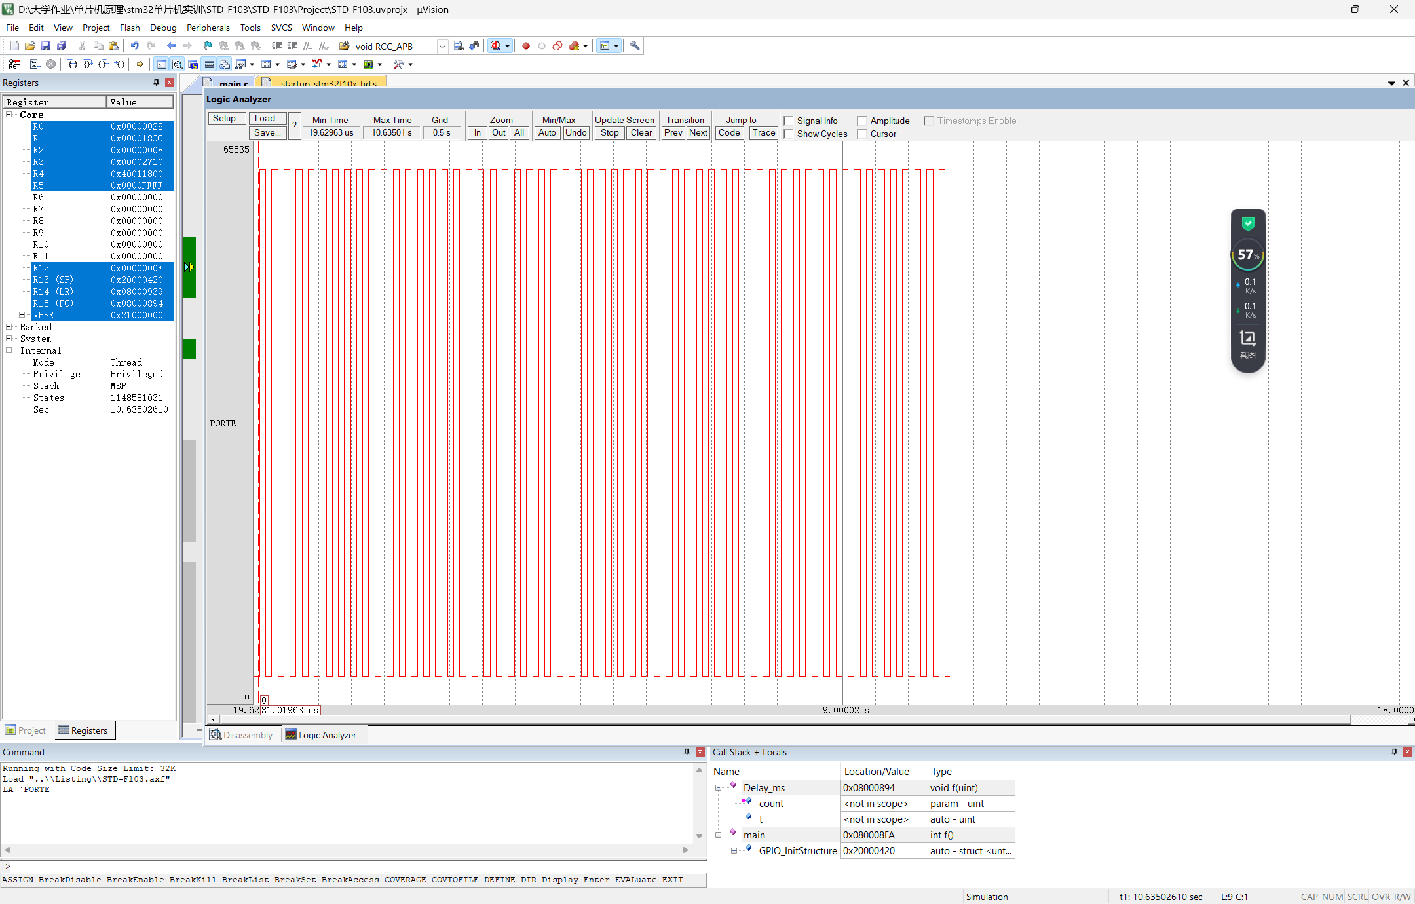Viewport: 1415px width, 904px height.
Task: Click the Step Into icon
Action: [x=73, y=64]
